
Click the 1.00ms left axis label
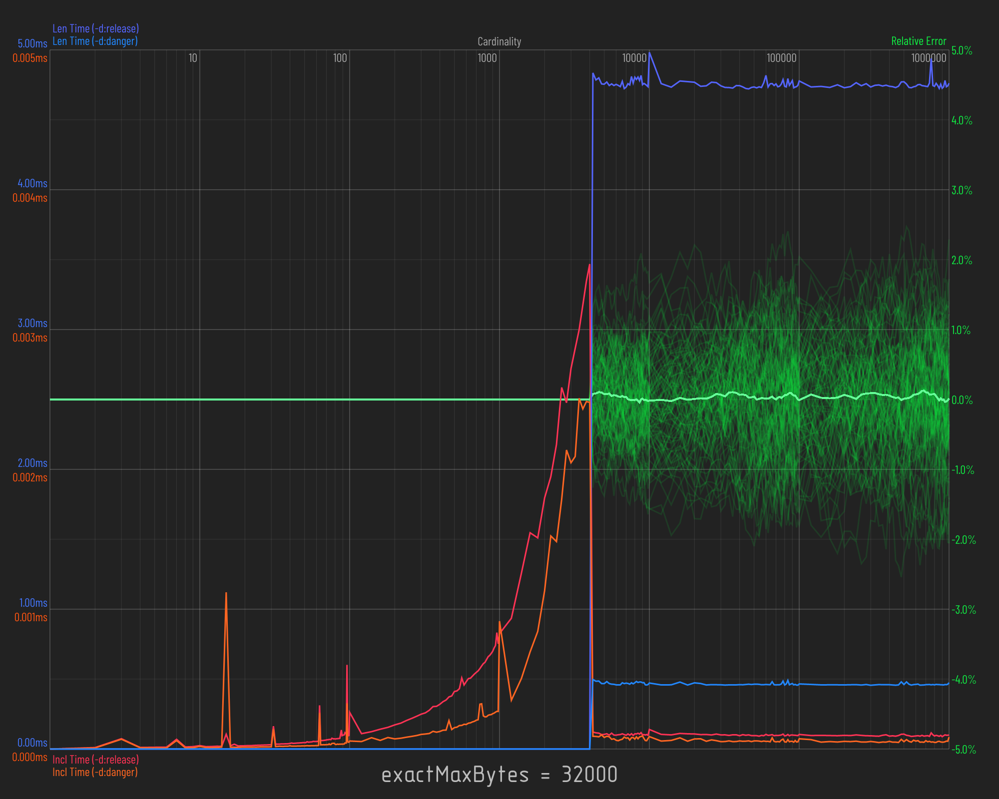click(32, 603)
